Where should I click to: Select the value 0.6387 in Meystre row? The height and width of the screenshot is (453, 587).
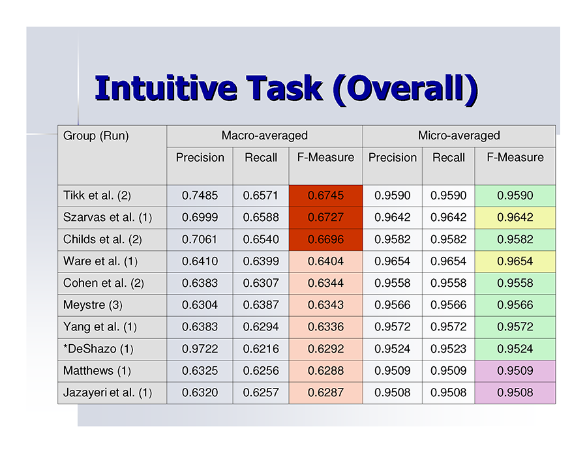(261, 305)
